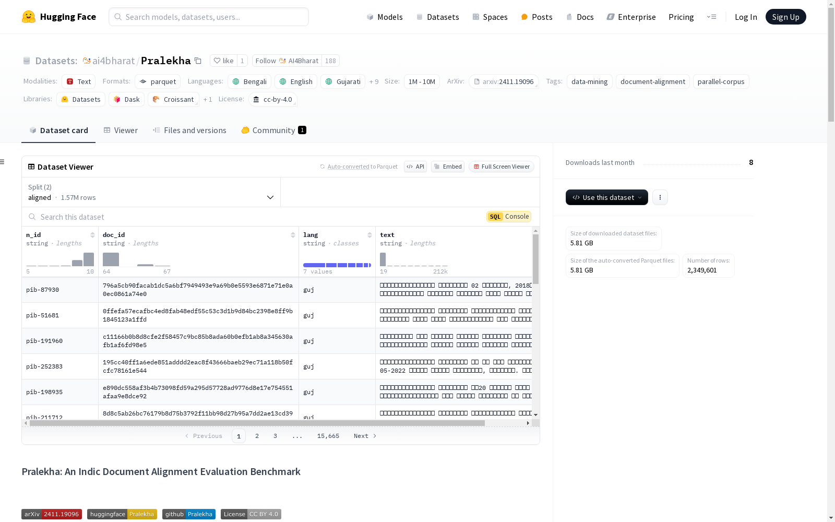Launch the Full Screen Viewer

pos(502,167)
